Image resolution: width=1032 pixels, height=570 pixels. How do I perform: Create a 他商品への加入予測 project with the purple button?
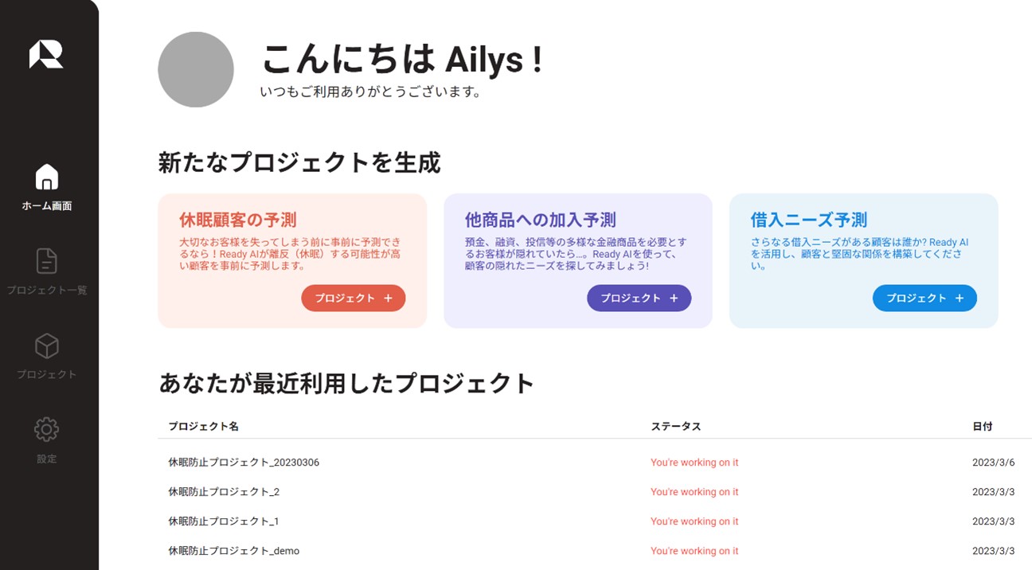[639, 298]
